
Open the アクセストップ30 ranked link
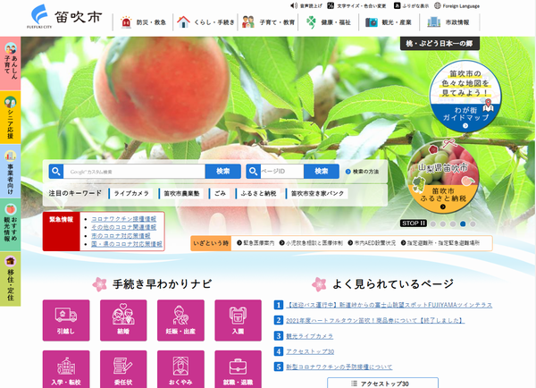click(310, 351)
